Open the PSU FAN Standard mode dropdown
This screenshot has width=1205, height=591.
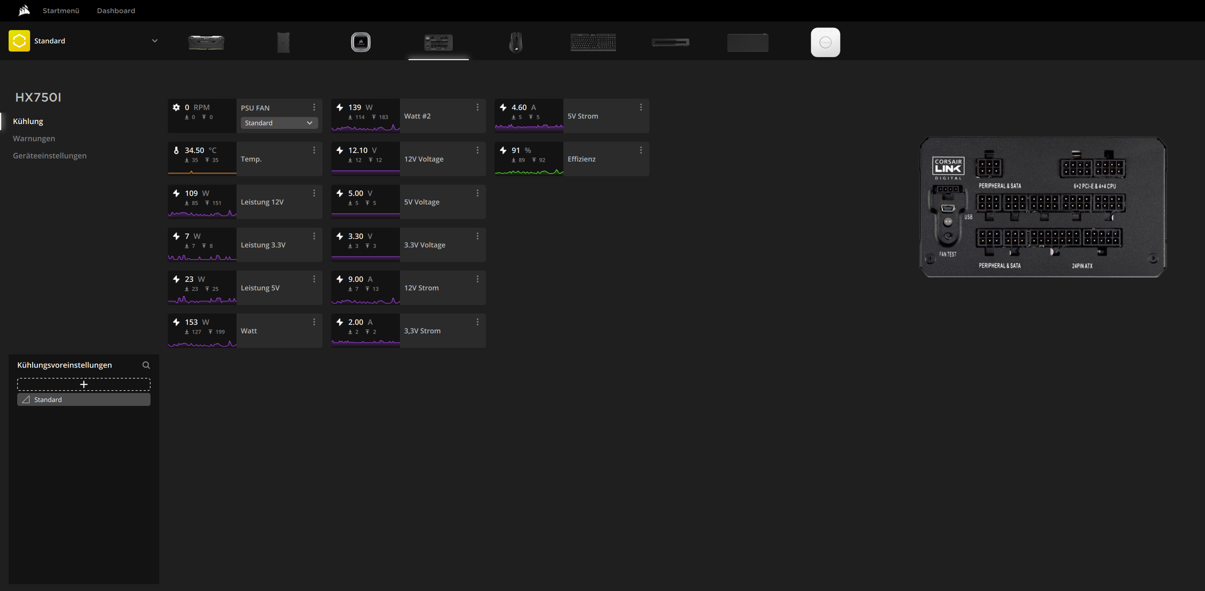pos(279,123)
